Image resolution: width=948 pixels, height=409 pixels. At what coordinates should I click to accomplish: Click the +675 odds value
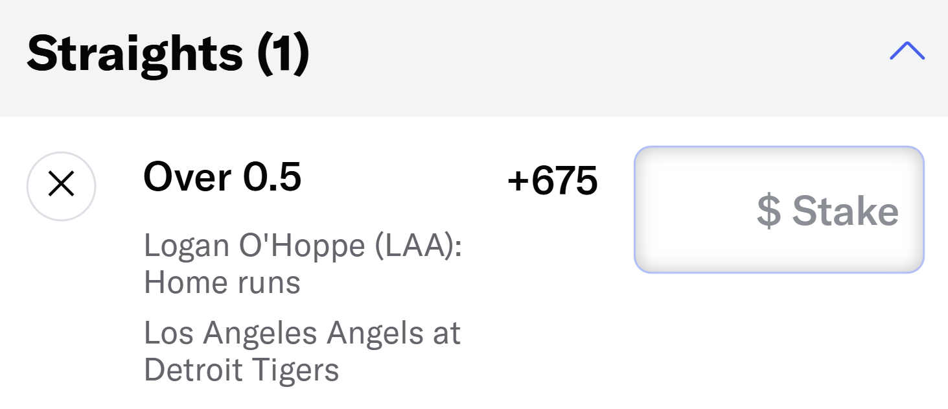tap(553, 181)
